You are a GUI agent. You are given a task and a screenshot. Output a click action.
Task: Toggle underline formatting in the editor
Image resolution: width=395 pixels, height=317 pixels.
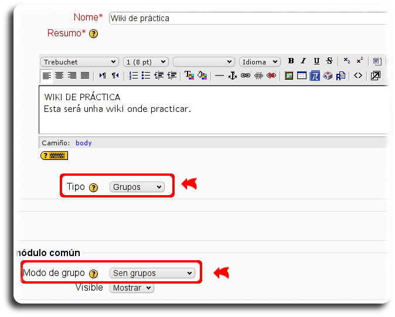316,61
